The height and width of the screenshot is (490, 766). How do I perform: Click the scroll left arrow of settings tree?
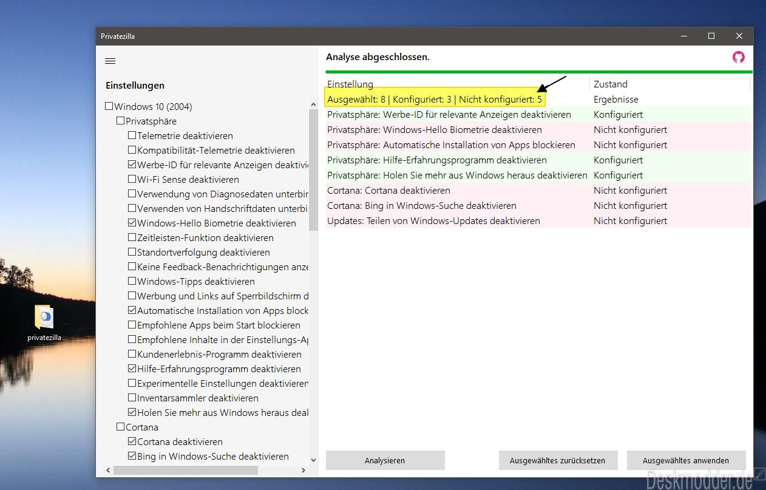point(109,470)
